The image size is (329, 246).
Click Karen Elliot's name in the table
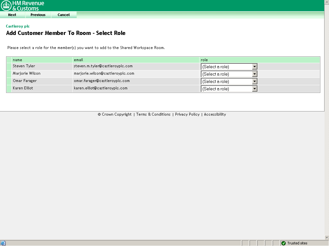pyautogui.click(x=23, y=88)
